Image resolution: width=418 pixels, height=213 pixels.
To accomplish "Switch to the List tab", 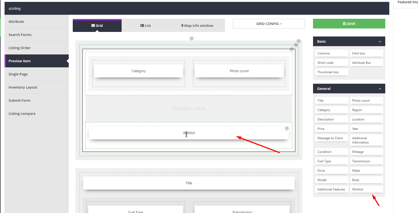I will [146, 26].
